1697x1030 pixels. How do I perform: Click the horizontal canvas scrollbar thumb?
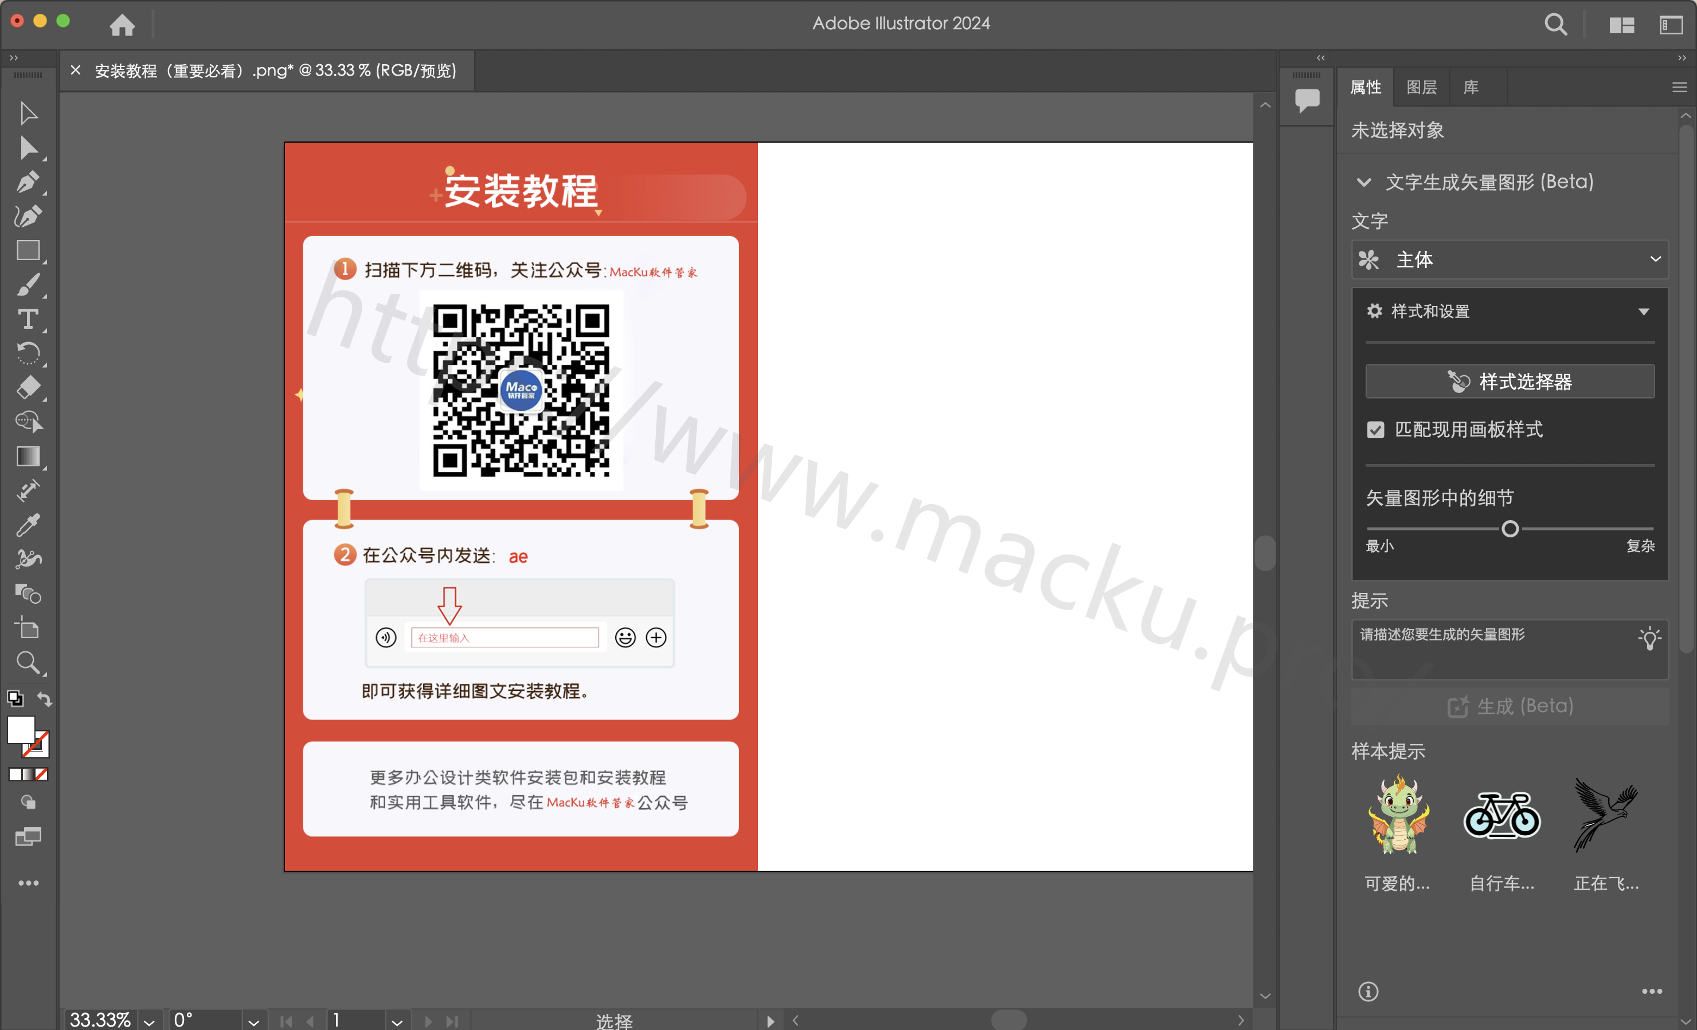[1009, 1020]
